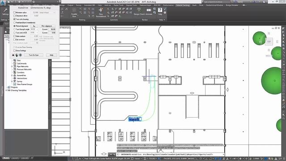
Task: Expand the Assemblies tree node
Action: 12,76
